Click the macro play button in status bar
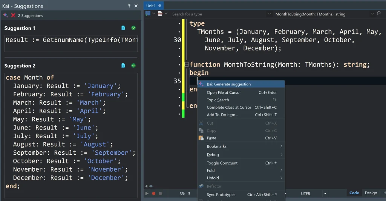The height and width of the screenshot is (201, 386). [x=147, y=193]
